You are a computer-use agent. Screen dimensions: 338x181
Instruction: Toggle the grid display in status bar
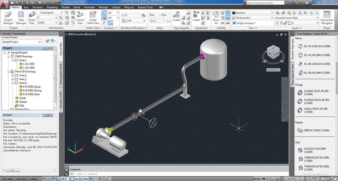tap(53, 179)
